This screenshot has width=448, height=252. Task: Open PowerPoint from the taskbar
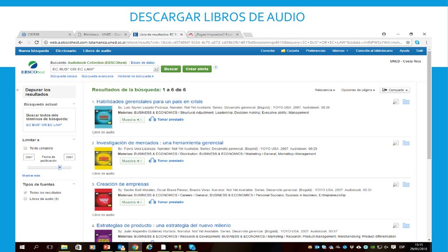[107, 247]
